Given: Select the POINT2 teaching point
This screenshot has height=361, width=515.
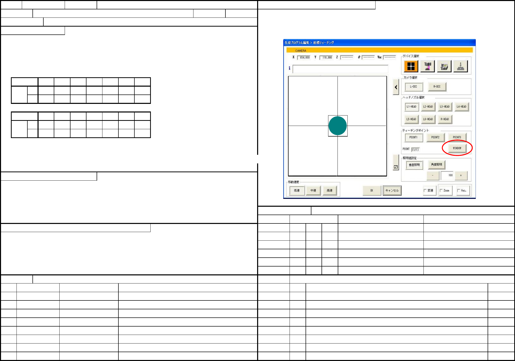Looking at the screenshot, I should point(435,137).
